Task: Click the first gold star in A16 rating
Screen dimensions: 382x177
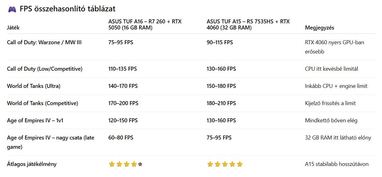Action: point(112,164)
